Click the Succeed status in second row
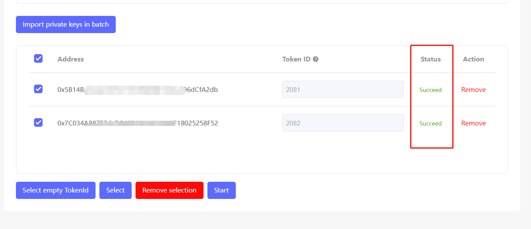Image resolution: width=531 pixels, height=229 pixels. click(431, 123)
